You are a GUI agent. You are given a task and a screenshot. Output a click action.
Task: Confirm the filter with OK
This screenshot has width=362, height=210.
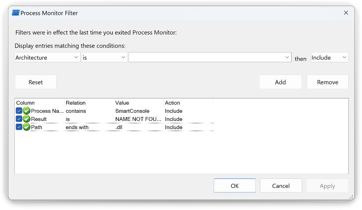tap(235, 185)
